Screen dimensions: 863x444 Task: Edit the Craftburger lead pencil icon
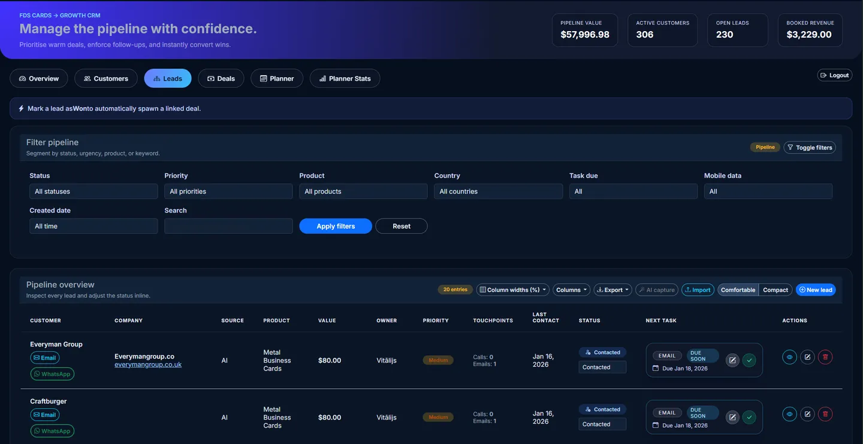coord(807,414)
